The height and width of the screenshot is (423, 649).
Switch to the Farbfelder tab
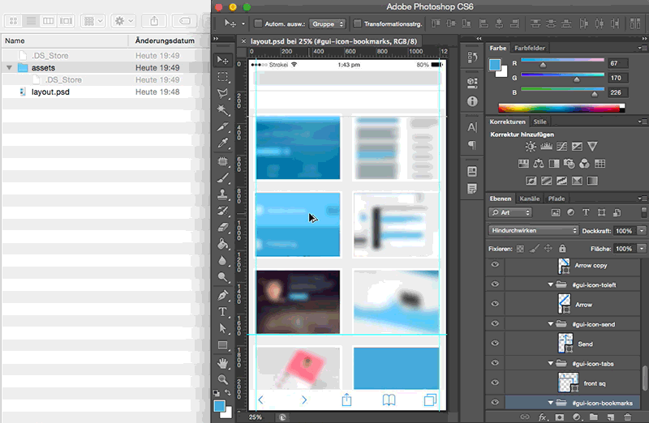click(x=530, y=48)
